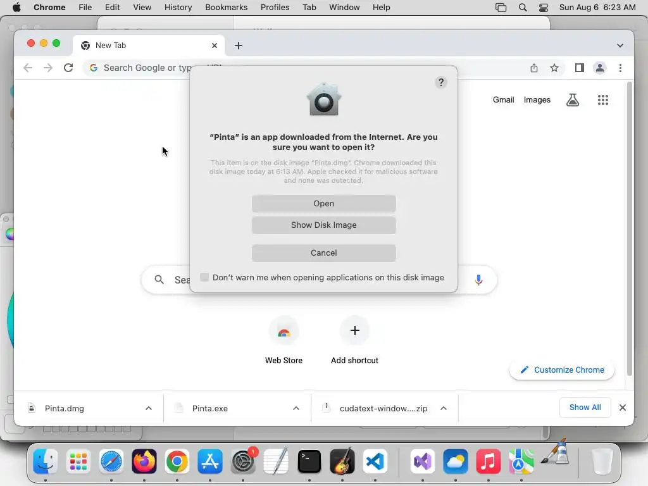The height and width of the screenshot is (486, 648).
Task: Open Chrome three-dot menu
Action: point(620,68)
